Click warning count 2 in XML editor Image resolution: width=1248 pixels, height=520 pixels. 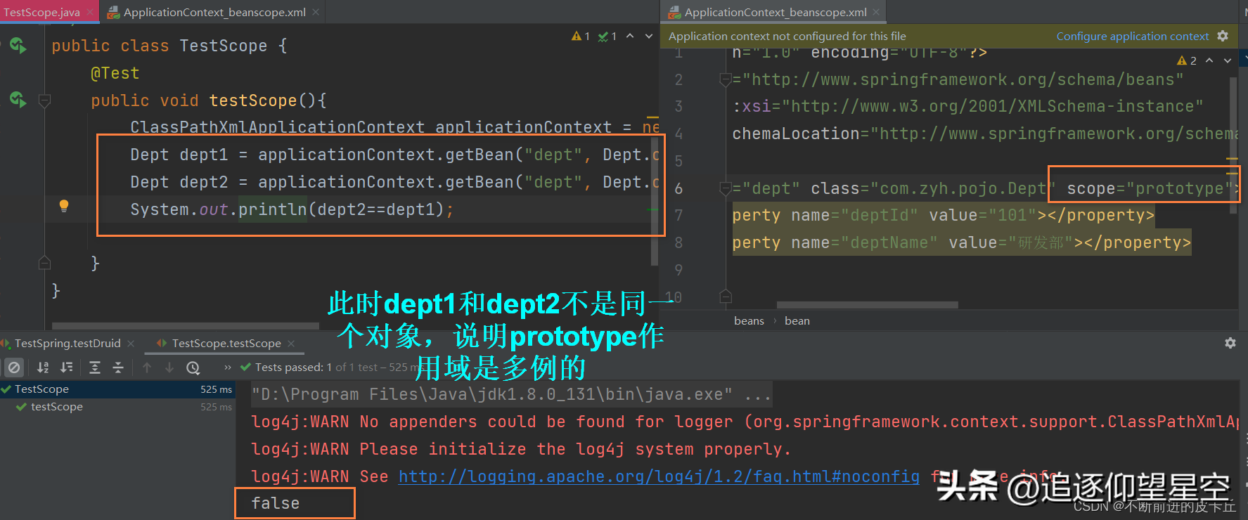(x=1187, y=60)
